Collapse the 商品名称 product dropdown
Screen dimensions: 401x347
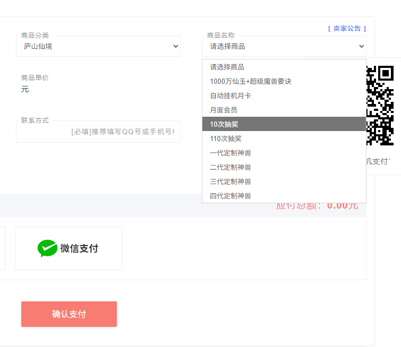(284, 46)
